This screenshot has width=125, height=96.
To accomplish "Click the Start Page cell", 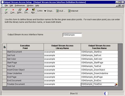I will 25,63.
